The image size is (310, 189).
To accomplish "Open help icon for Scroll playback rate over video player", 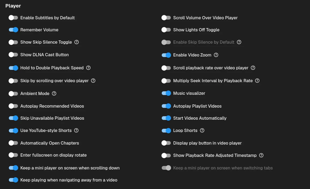I will pyautogui.click(x=253, y=68).
